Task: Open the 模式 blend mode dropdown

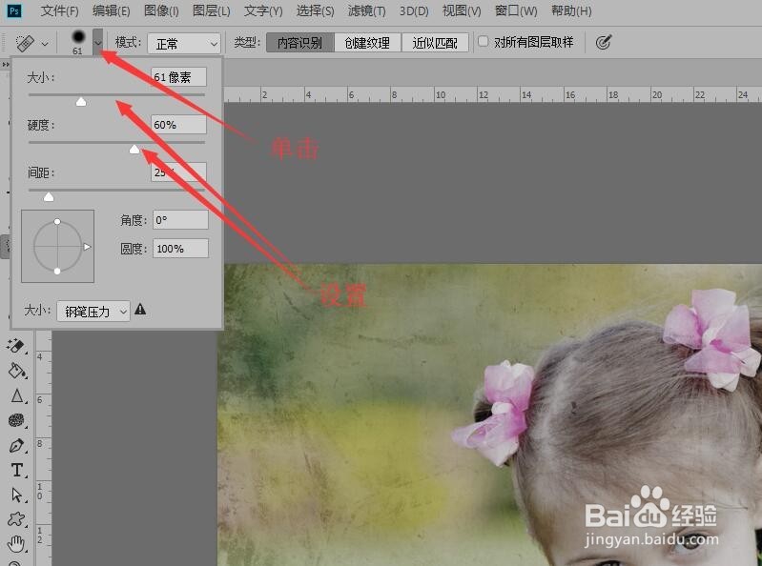Action: [184, 44]
